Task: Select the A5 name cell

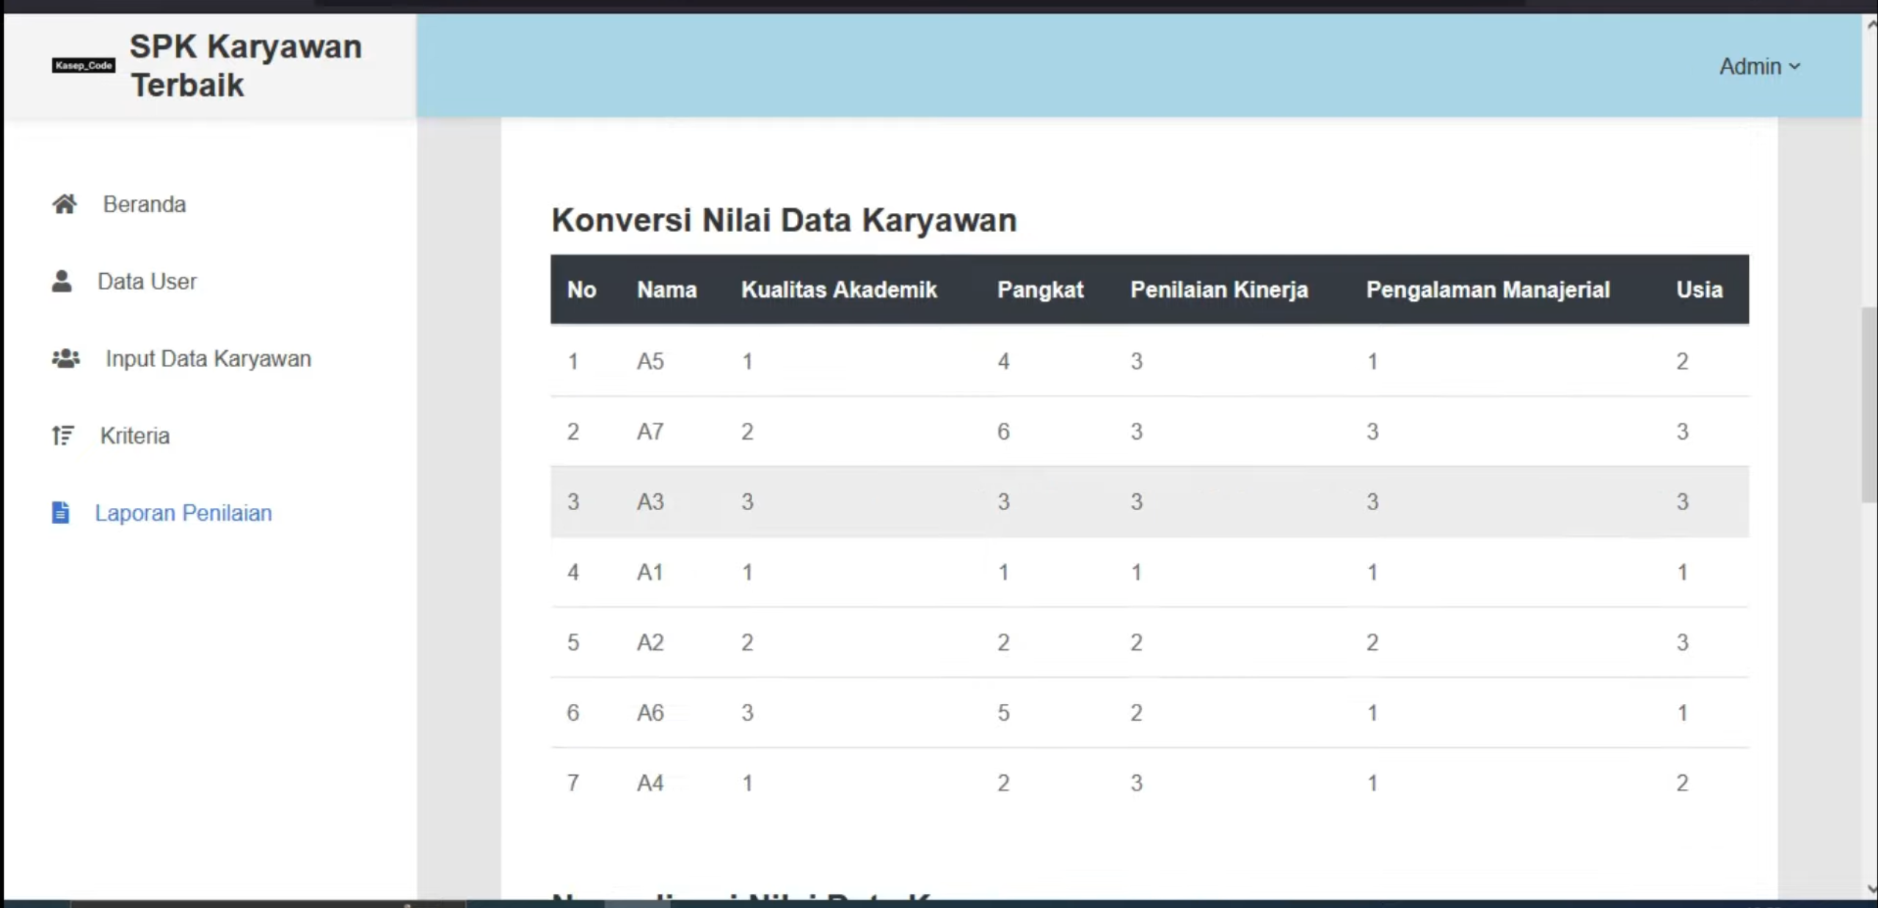Action: click(650, 361)
